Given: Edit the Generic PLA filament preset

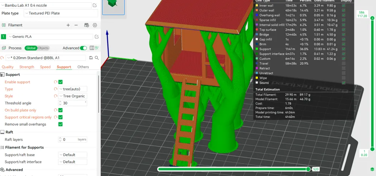Looking at the screenshot, I should (96, 37).
